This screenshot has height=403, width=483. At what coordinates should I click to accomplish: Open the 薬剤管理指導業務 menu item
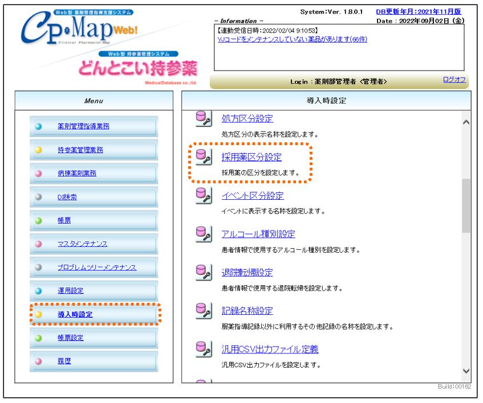click(x=83, y=126)
